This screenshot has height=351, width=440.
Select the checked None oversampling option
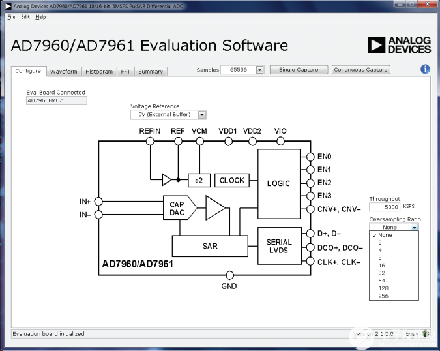(385, 235)
